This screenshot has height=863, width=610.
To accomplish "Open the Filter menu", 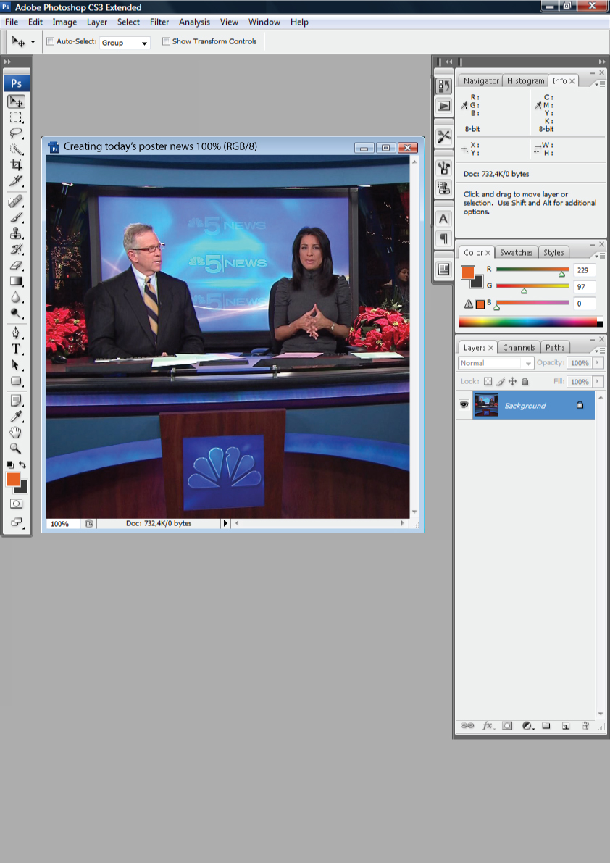I will click(x=159, y=22).
